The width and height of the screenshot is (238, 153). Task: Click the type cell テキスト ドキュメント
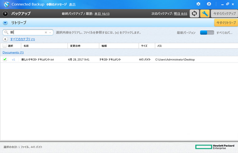(x=110, y=59)
